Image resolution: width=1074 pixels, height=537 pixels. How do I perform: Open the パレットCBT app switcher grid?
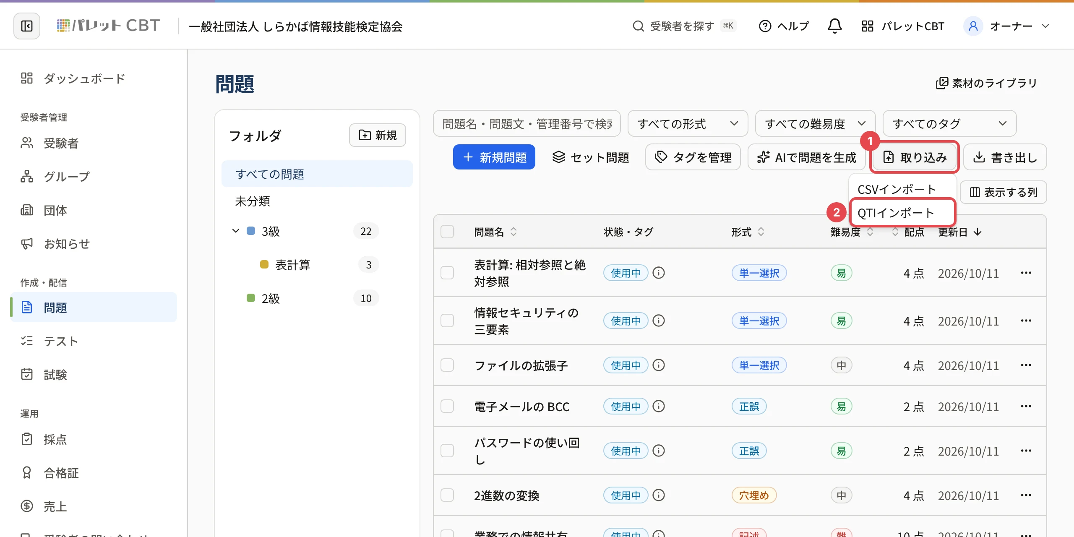tap(867, 26)
